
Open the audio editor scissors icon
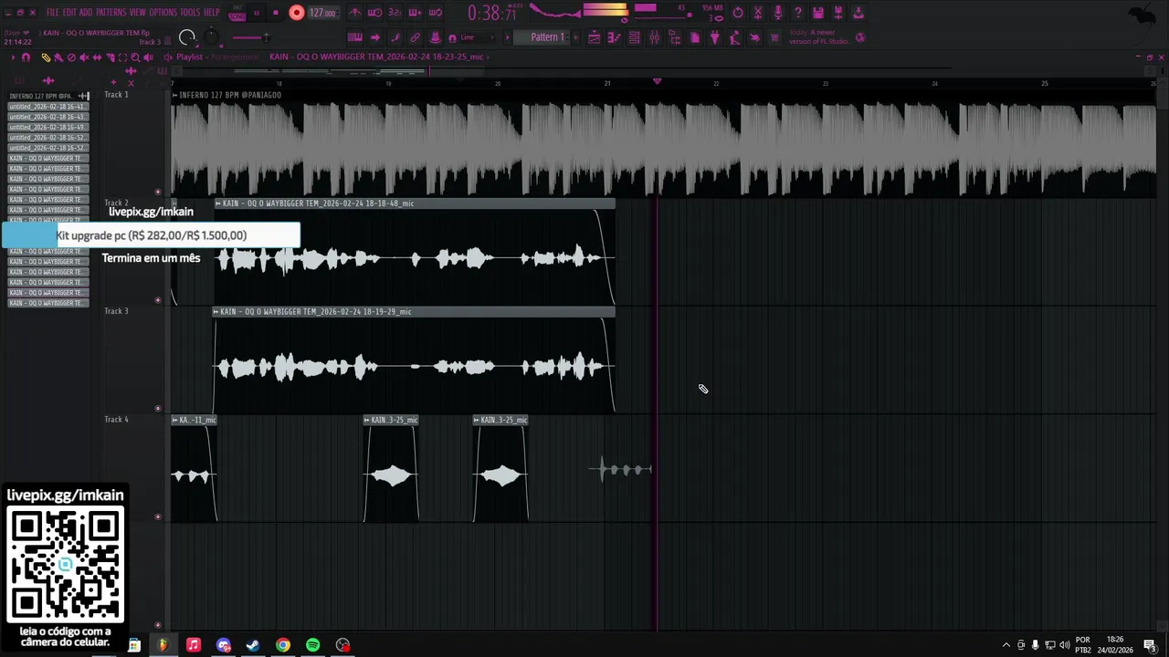pos(758,13)
